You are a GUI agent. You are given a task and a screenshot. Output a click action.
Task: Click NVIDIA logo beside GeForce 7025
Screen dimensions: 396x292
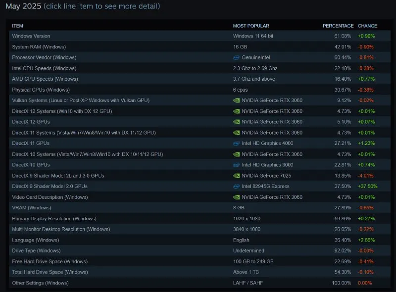coord(236,176)
